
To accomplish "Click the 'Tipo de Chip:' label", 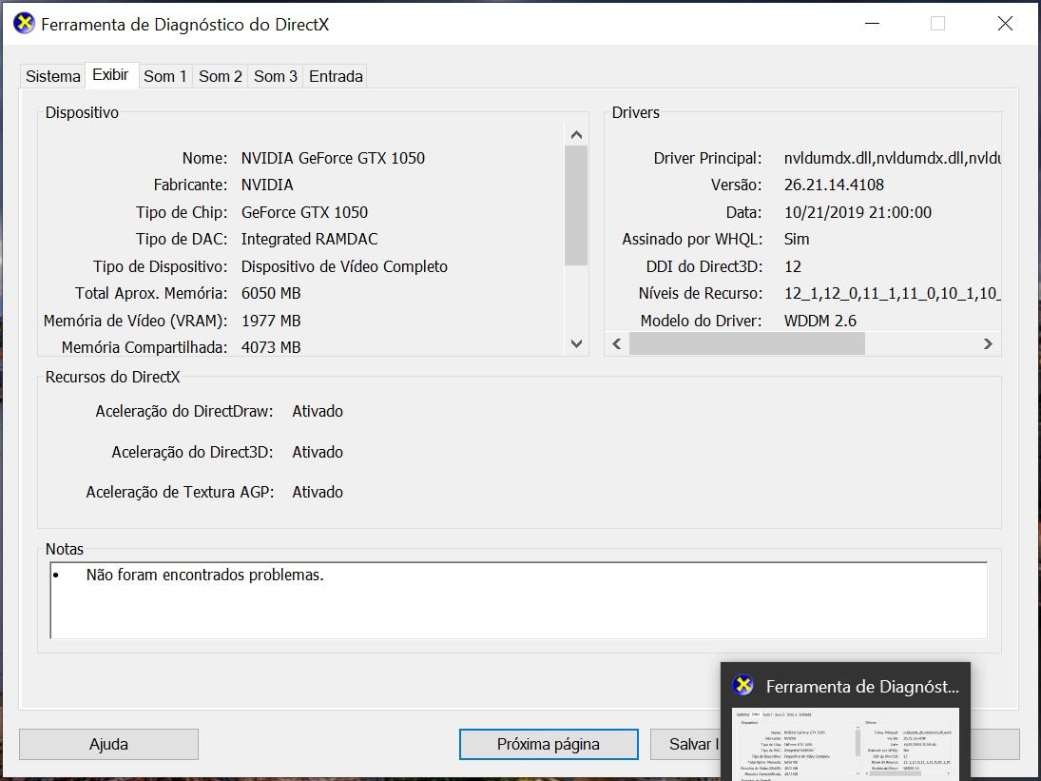I will pyautogui.click(x=182, y=212).
